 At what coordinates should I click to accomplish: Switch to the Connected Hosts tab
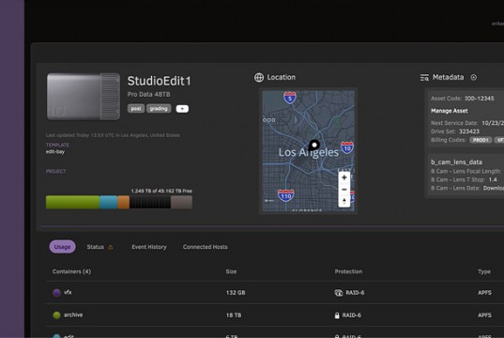(205, 247)
